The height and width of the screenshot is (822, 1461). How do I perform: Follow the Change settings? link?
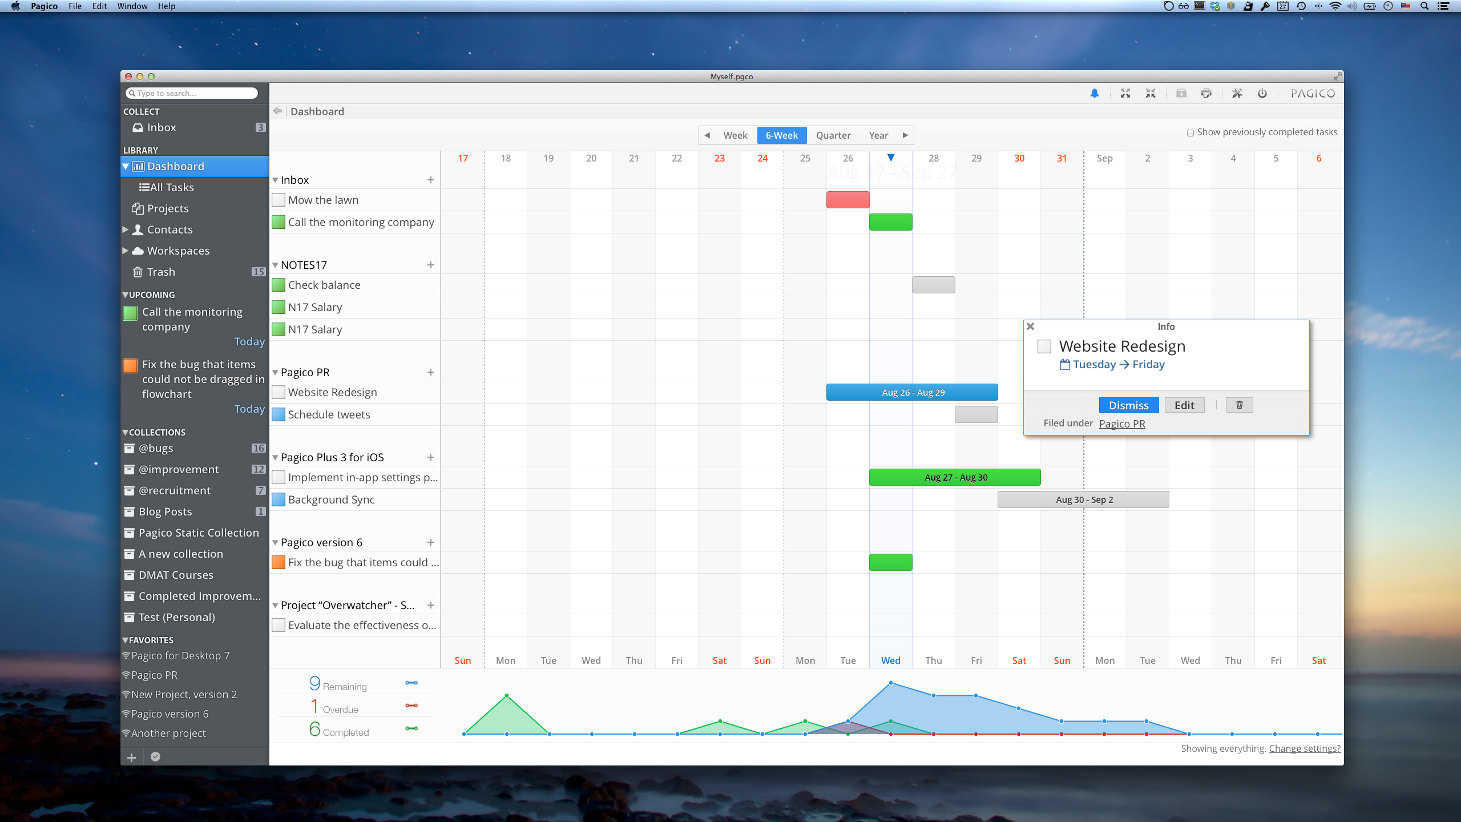point(1304,748)
